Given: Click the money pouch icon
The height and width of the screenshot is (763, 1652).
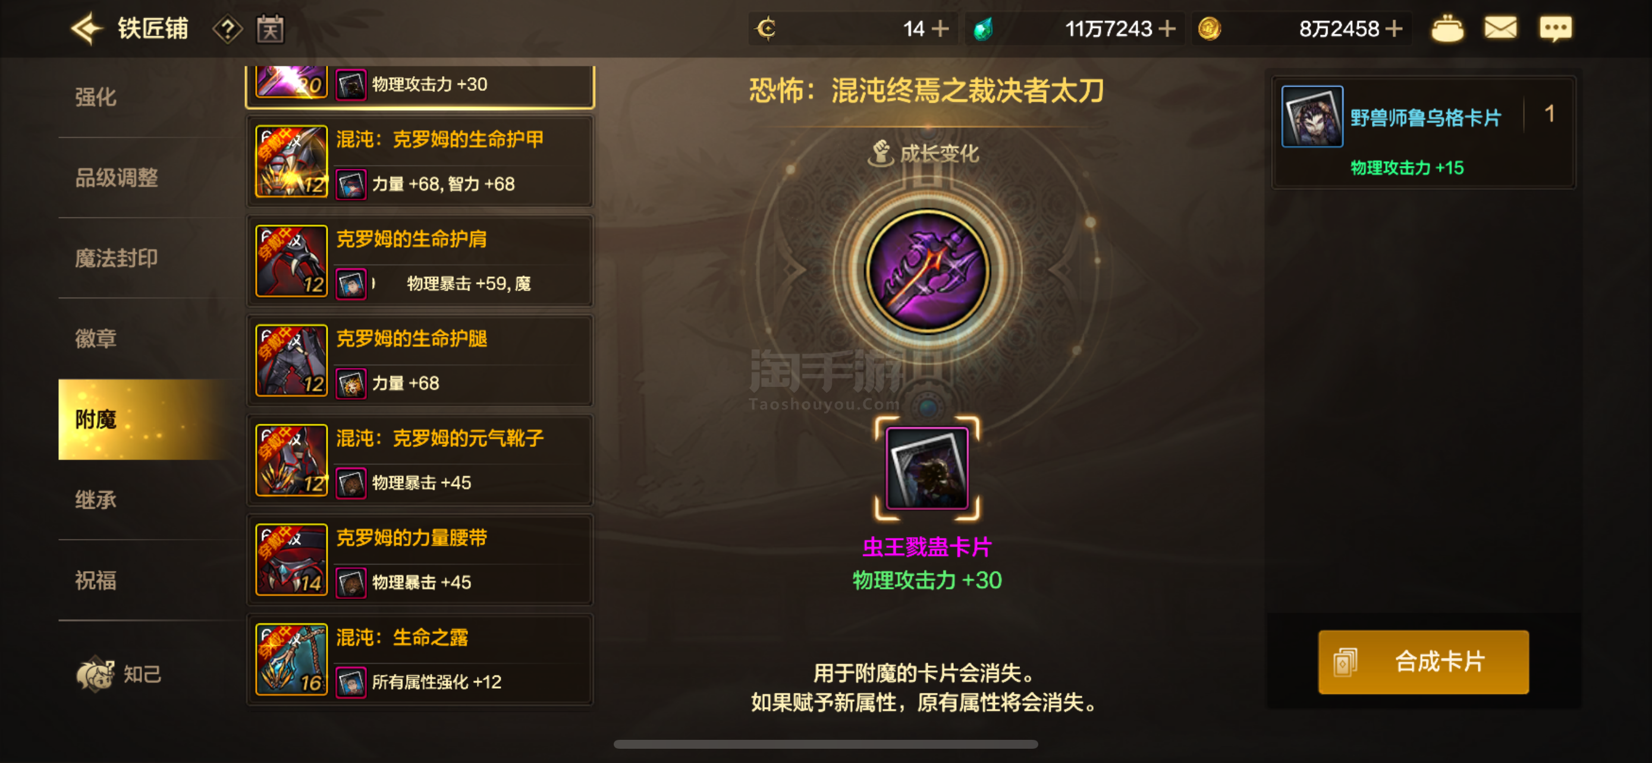Looking at the screenshot, I should tap(1447, 29).
